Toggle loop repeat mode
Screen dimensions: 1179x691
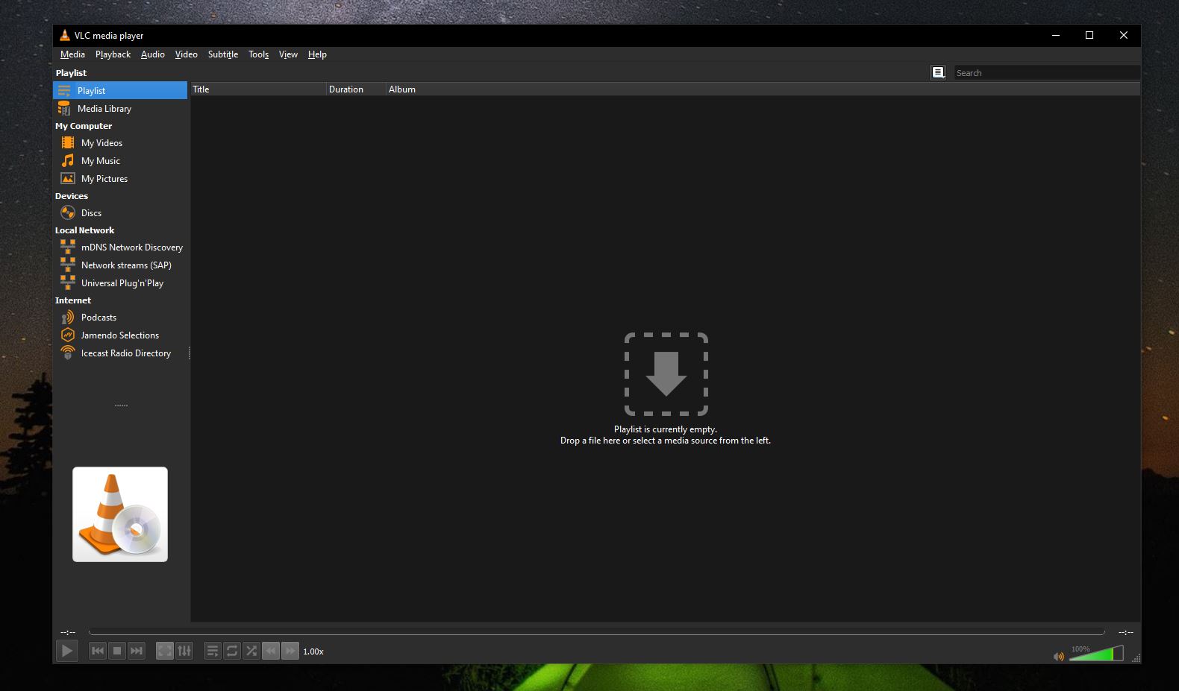click(x=232, y=651)
